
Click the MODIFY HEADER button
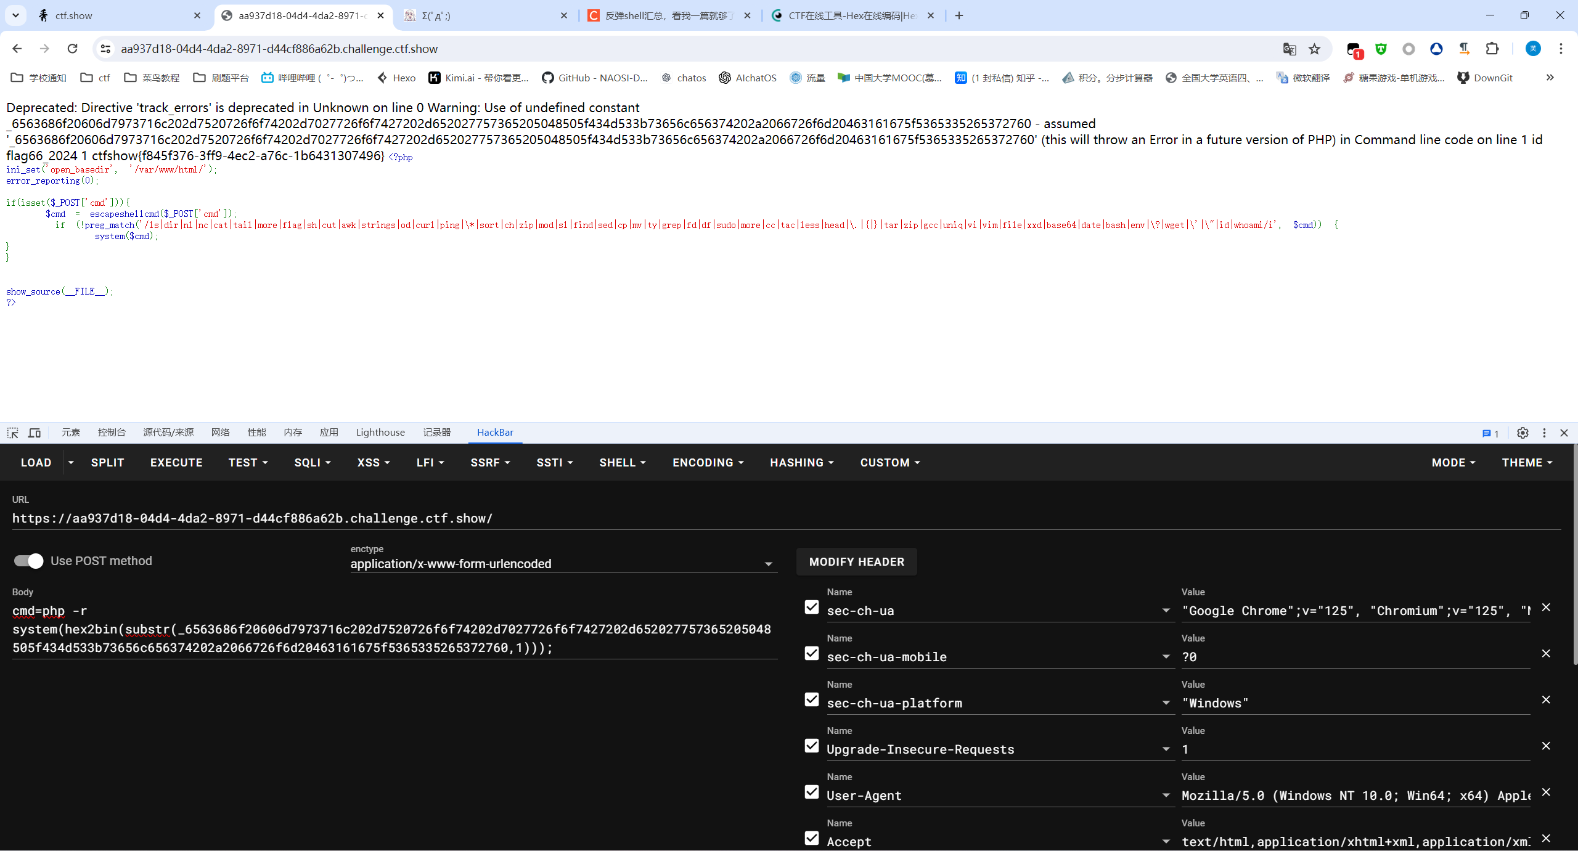point(856,562)
